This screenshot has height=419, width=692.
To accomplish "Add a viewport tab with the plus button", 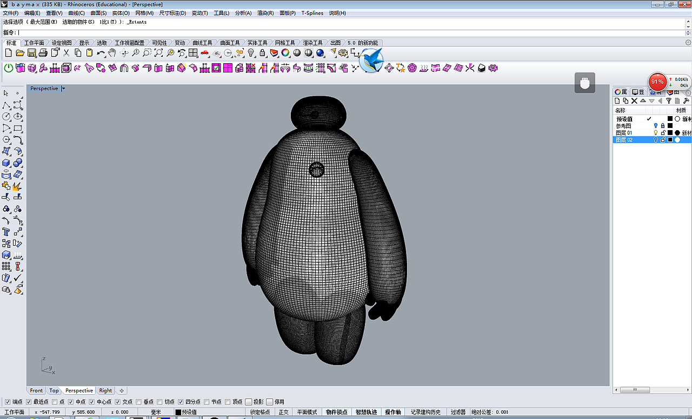I will [122, 390].
